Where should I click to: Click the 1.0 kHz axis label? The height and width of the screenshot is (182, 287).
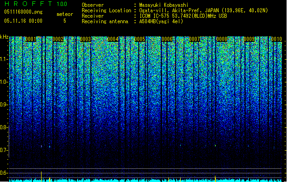(4, 82)
